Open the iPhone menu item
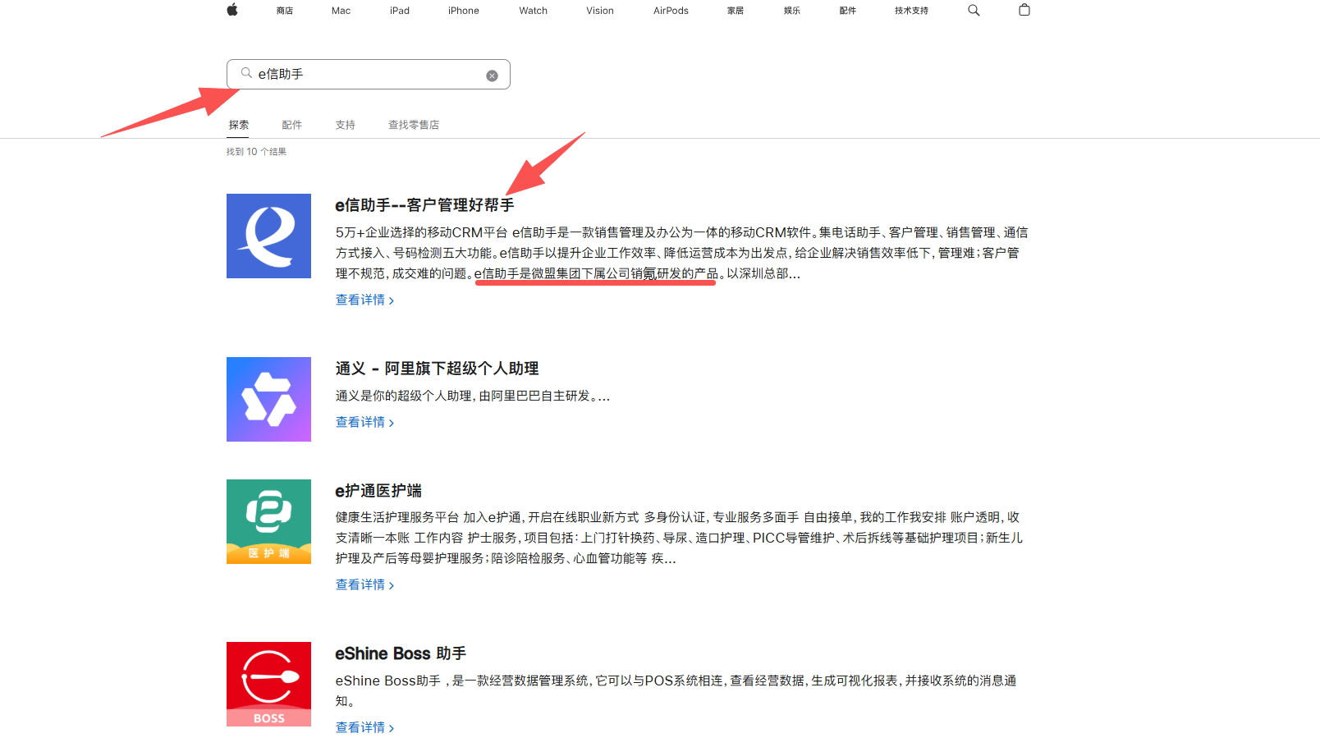Screen dimensions: 1320x747 (463, 10)
